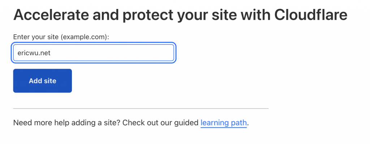
Task: Click the 'Accelerate and protect your site' heading
Action: pos(180,15)
